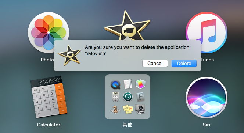Open the Calculator app
Screen dimensions: 244x133
(x=49, y=97)
